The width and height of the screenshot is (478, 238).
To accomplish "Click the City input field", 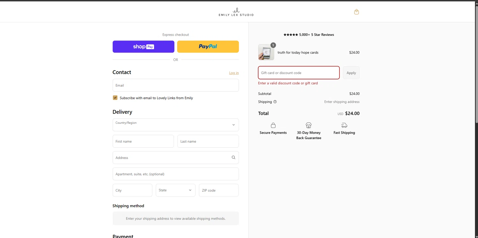I will pyautogui.click(x=132, y=190).
